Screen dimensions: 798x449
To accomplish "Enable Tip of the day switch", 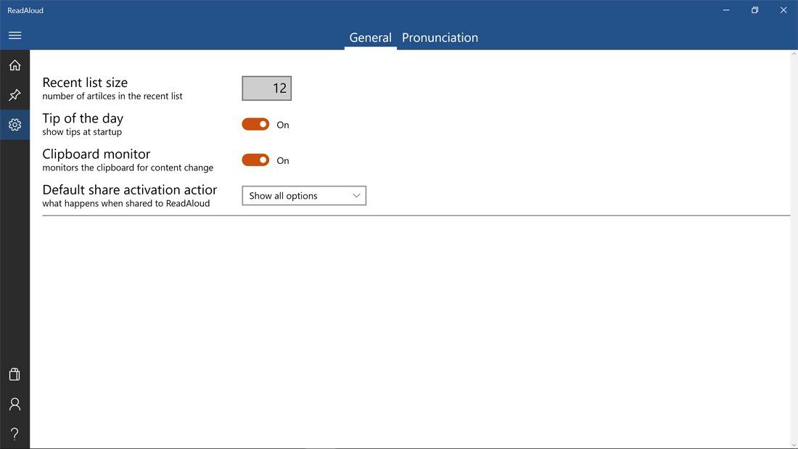I will click(255, 124).
